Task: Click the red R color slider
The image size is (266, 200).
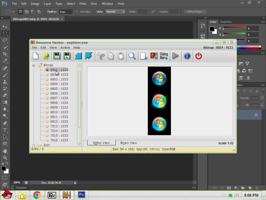Action: pyautogui.click(x=234, y=27)
